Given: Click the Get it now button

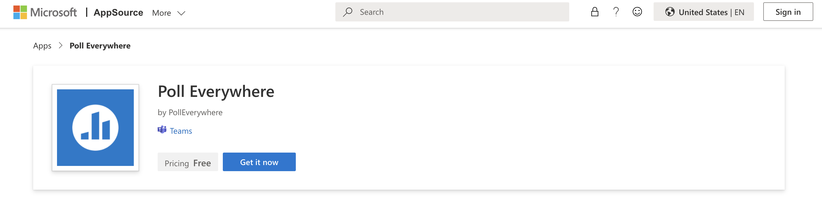Looking at the screenshot, I should 259,162.
